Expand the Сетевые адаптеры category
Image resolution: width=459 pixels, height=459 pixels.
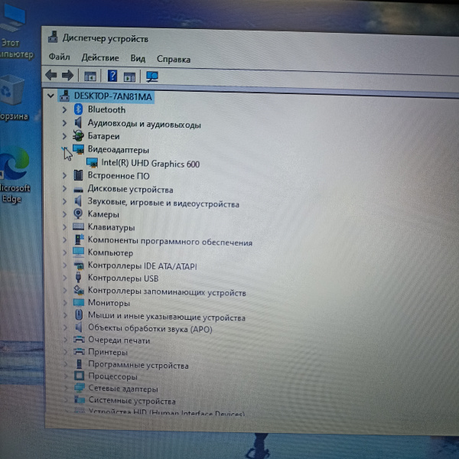(x=66, y=388)
